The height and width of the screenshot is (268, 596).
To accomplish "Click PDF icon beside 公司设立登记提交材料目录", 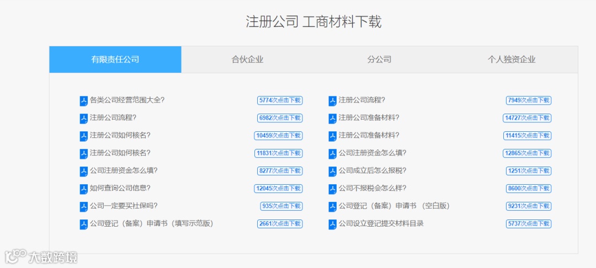I will (333, 224).
